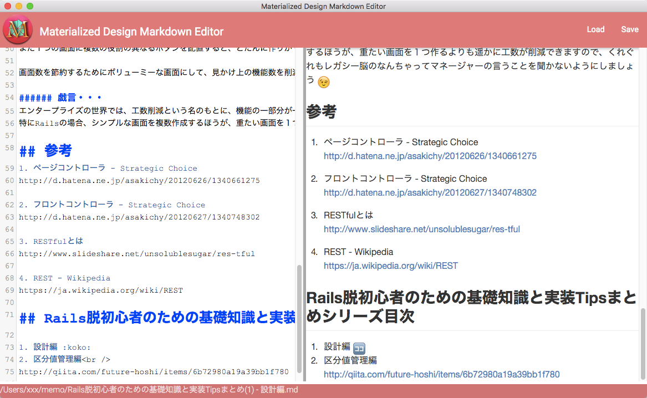Click the Save button in header
This screenshot has height=398, width=647.
click(630, 29)
